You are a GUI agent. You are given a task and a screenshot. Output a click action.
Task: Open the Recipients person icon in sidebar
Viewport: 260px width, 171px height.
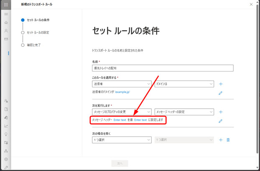click(x=6, y=31)
